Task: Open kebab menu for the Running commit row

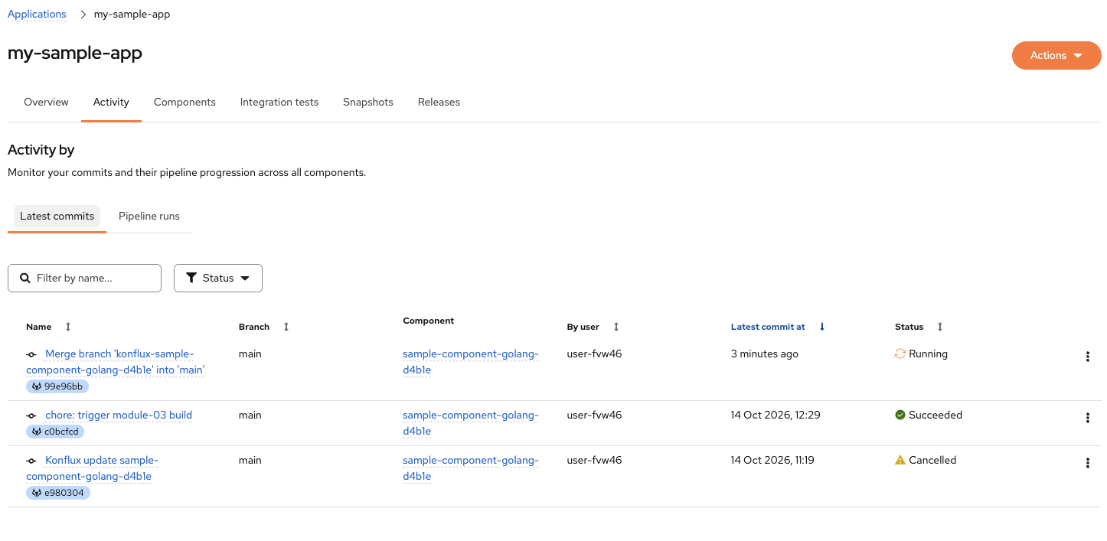Action: tap(1087, 357)
